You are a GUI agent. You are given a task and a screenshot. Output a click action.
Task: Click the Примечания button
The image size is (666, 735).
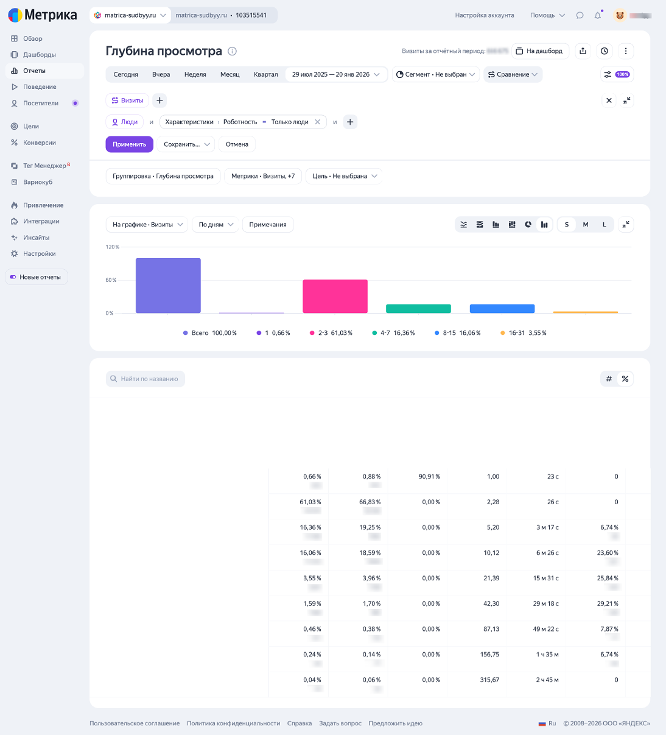pos(268,225)
